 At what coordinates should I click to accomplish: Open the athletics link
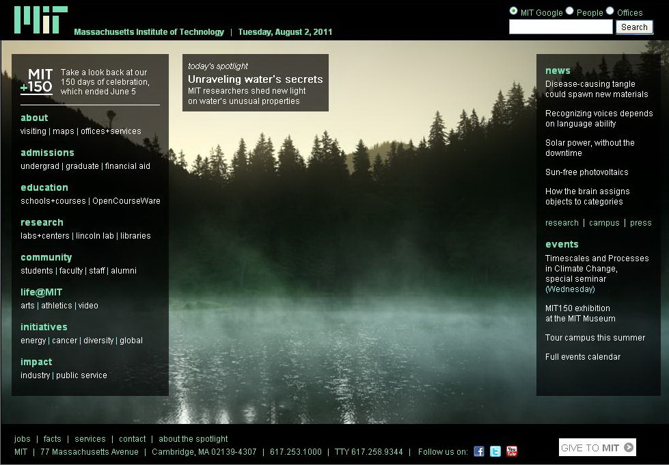(57, 305)
